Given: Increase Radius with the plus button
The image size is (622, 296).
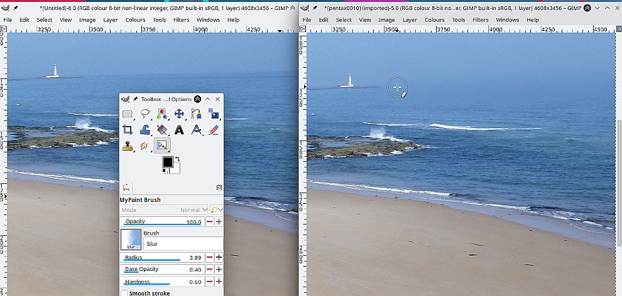Looking at the screenshot, I should pyautogui.click(x=219, y=258).
